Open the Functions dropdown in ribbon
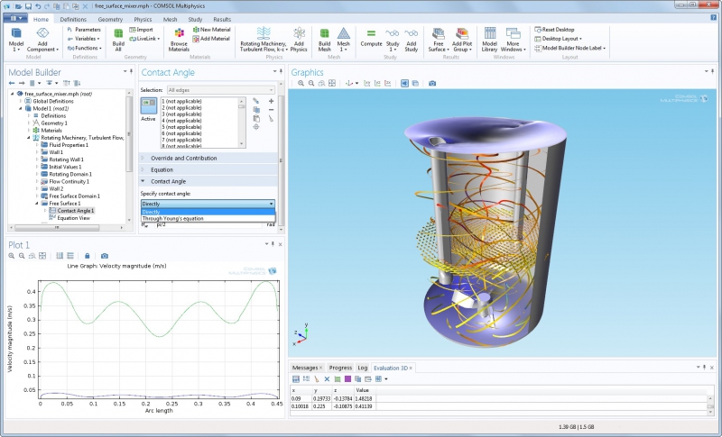 pyautogui.click(x=85, y=48)
